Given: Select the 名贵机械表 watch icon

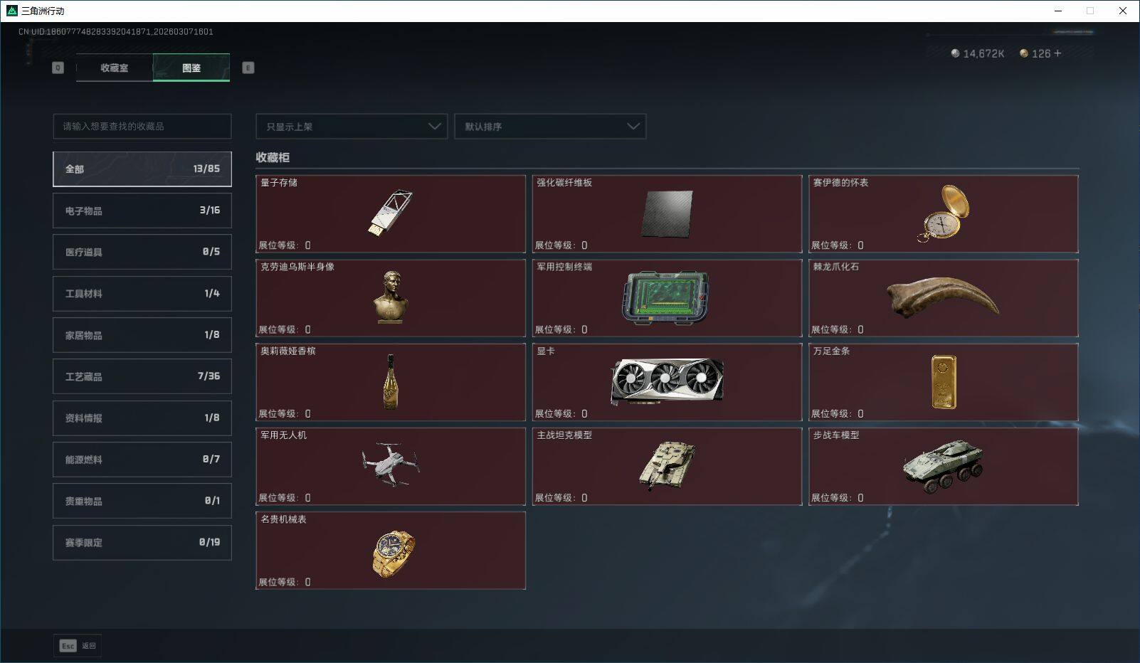Looking at the screenshot, I should (394, 553).
